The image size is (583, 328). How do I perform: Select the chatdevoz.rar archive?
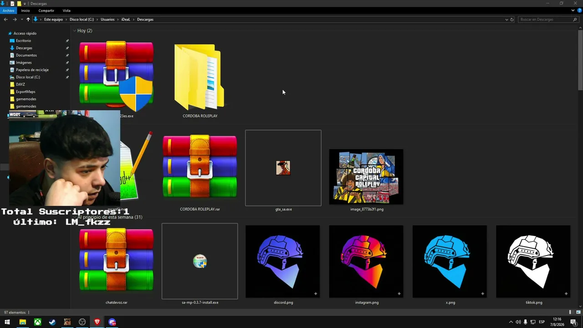[x=116, y=260]
